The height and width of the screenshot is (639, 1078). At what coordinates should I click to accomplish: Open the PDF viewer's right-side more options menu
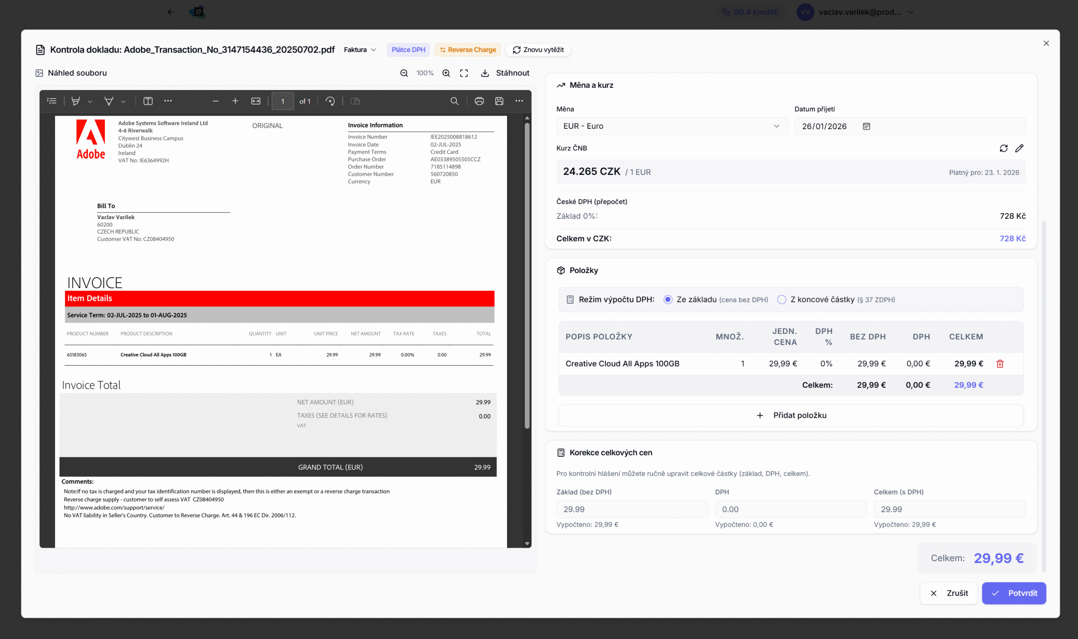click(519, 101)
